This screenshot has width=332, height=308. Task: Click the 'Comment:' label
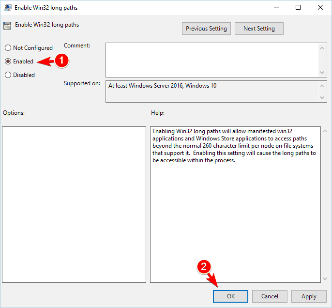77,46
